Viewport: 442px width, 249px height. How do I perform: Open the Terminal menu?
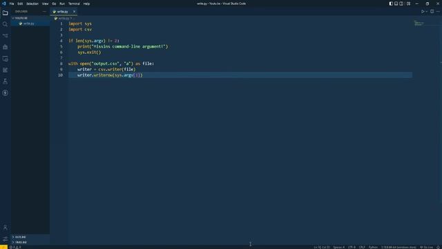(x=74, y=3)
